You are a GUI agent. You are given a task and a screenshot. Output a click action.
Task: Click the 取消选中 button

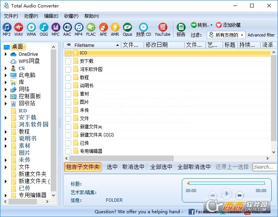pos(133,167)
